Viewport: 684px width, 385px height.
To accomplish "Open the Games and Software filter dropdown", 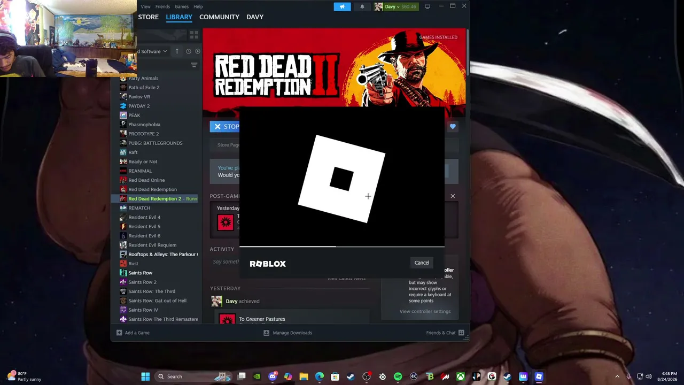I will point(152,51).
